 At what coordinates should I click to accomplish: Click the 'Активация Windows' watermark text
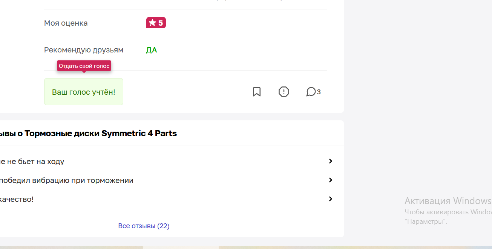448,200
